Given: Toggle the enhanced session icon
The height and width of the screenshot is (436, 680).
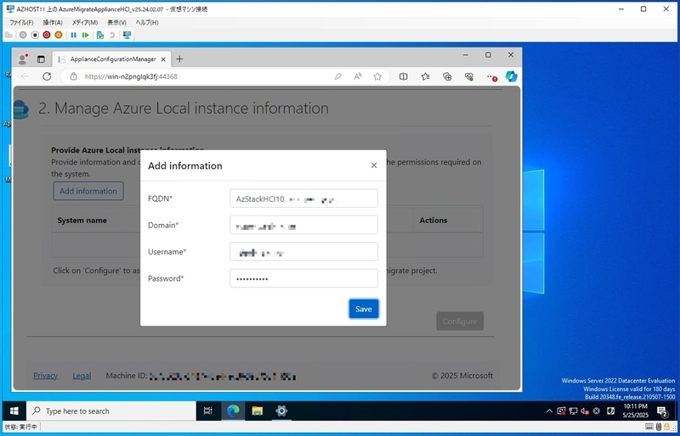Looking at the screenshot, I should click(127, 35).
